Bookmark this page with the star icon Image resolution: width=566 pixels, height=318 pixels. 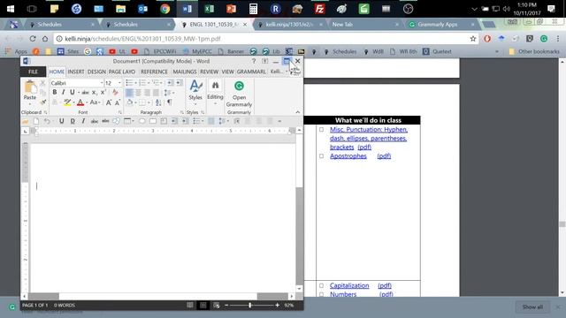pos(473,39)
